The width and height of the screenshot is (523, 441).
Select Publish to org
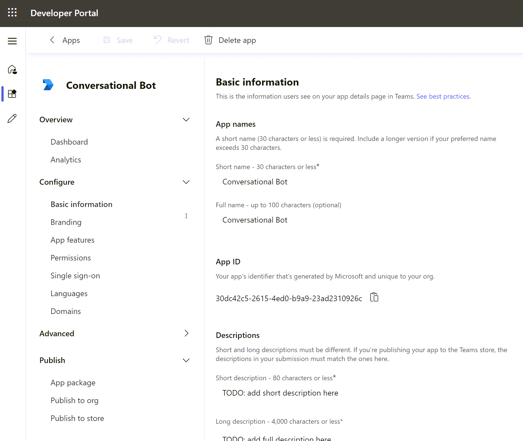pos(75,401)
